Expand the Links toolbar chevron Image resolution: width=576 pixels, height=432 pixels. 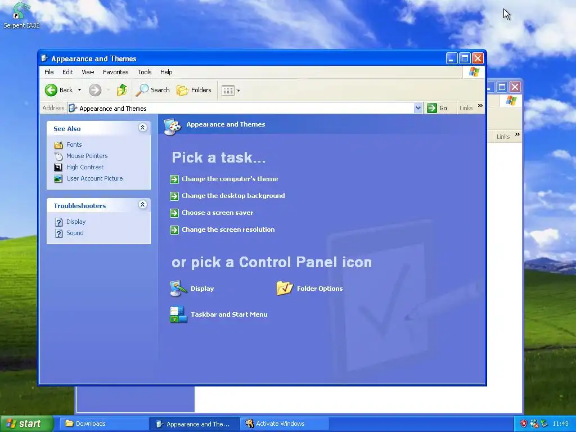click(x=480, y=106)
